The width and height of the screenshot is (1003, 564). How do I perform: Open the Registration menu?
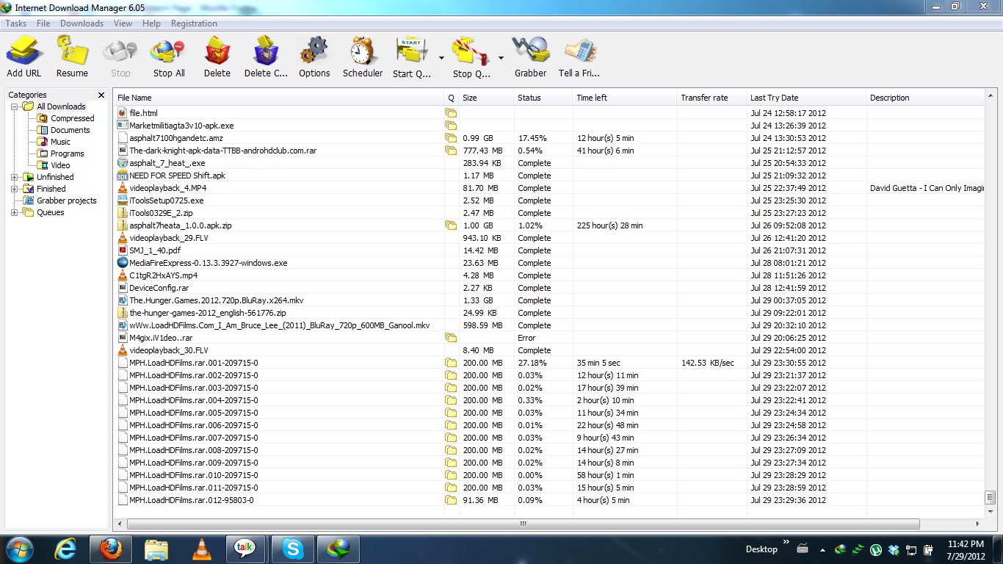194,23
